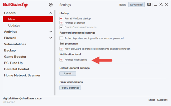The width and height of the screenshot is (171, 106).
Task: Open the Support link
Action: 162,100
